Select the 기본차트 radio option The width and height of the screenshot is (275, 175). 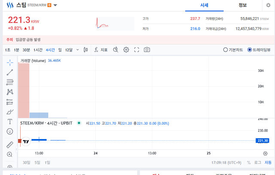pyautogui.click(x=233, y=50)
